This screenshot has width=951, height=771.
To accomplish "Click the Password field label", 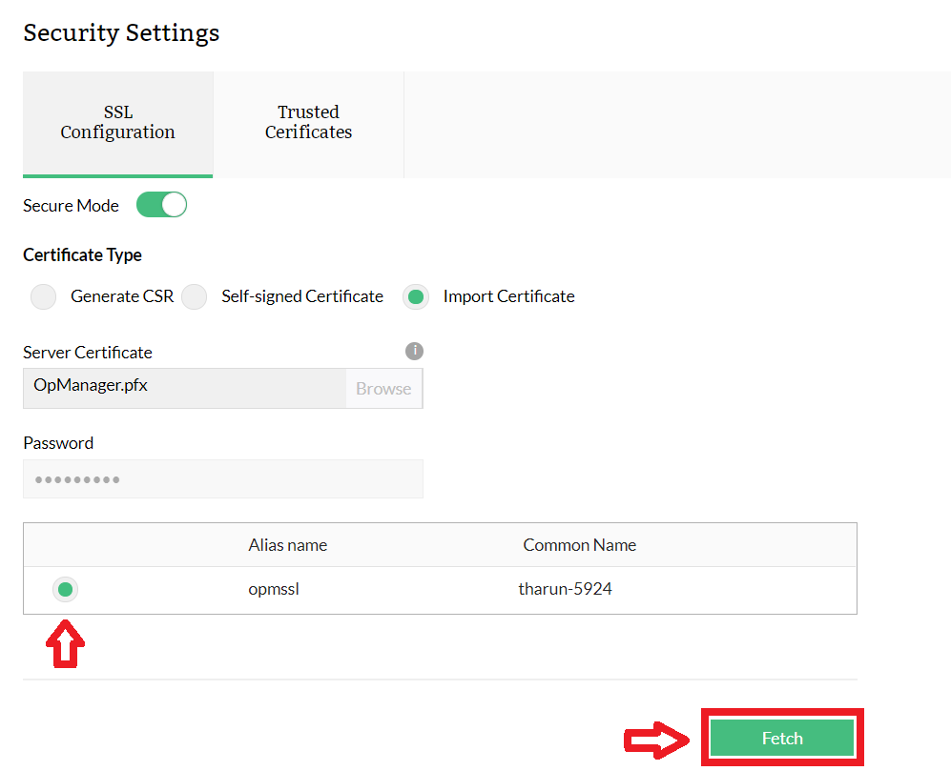I will 58,443.
